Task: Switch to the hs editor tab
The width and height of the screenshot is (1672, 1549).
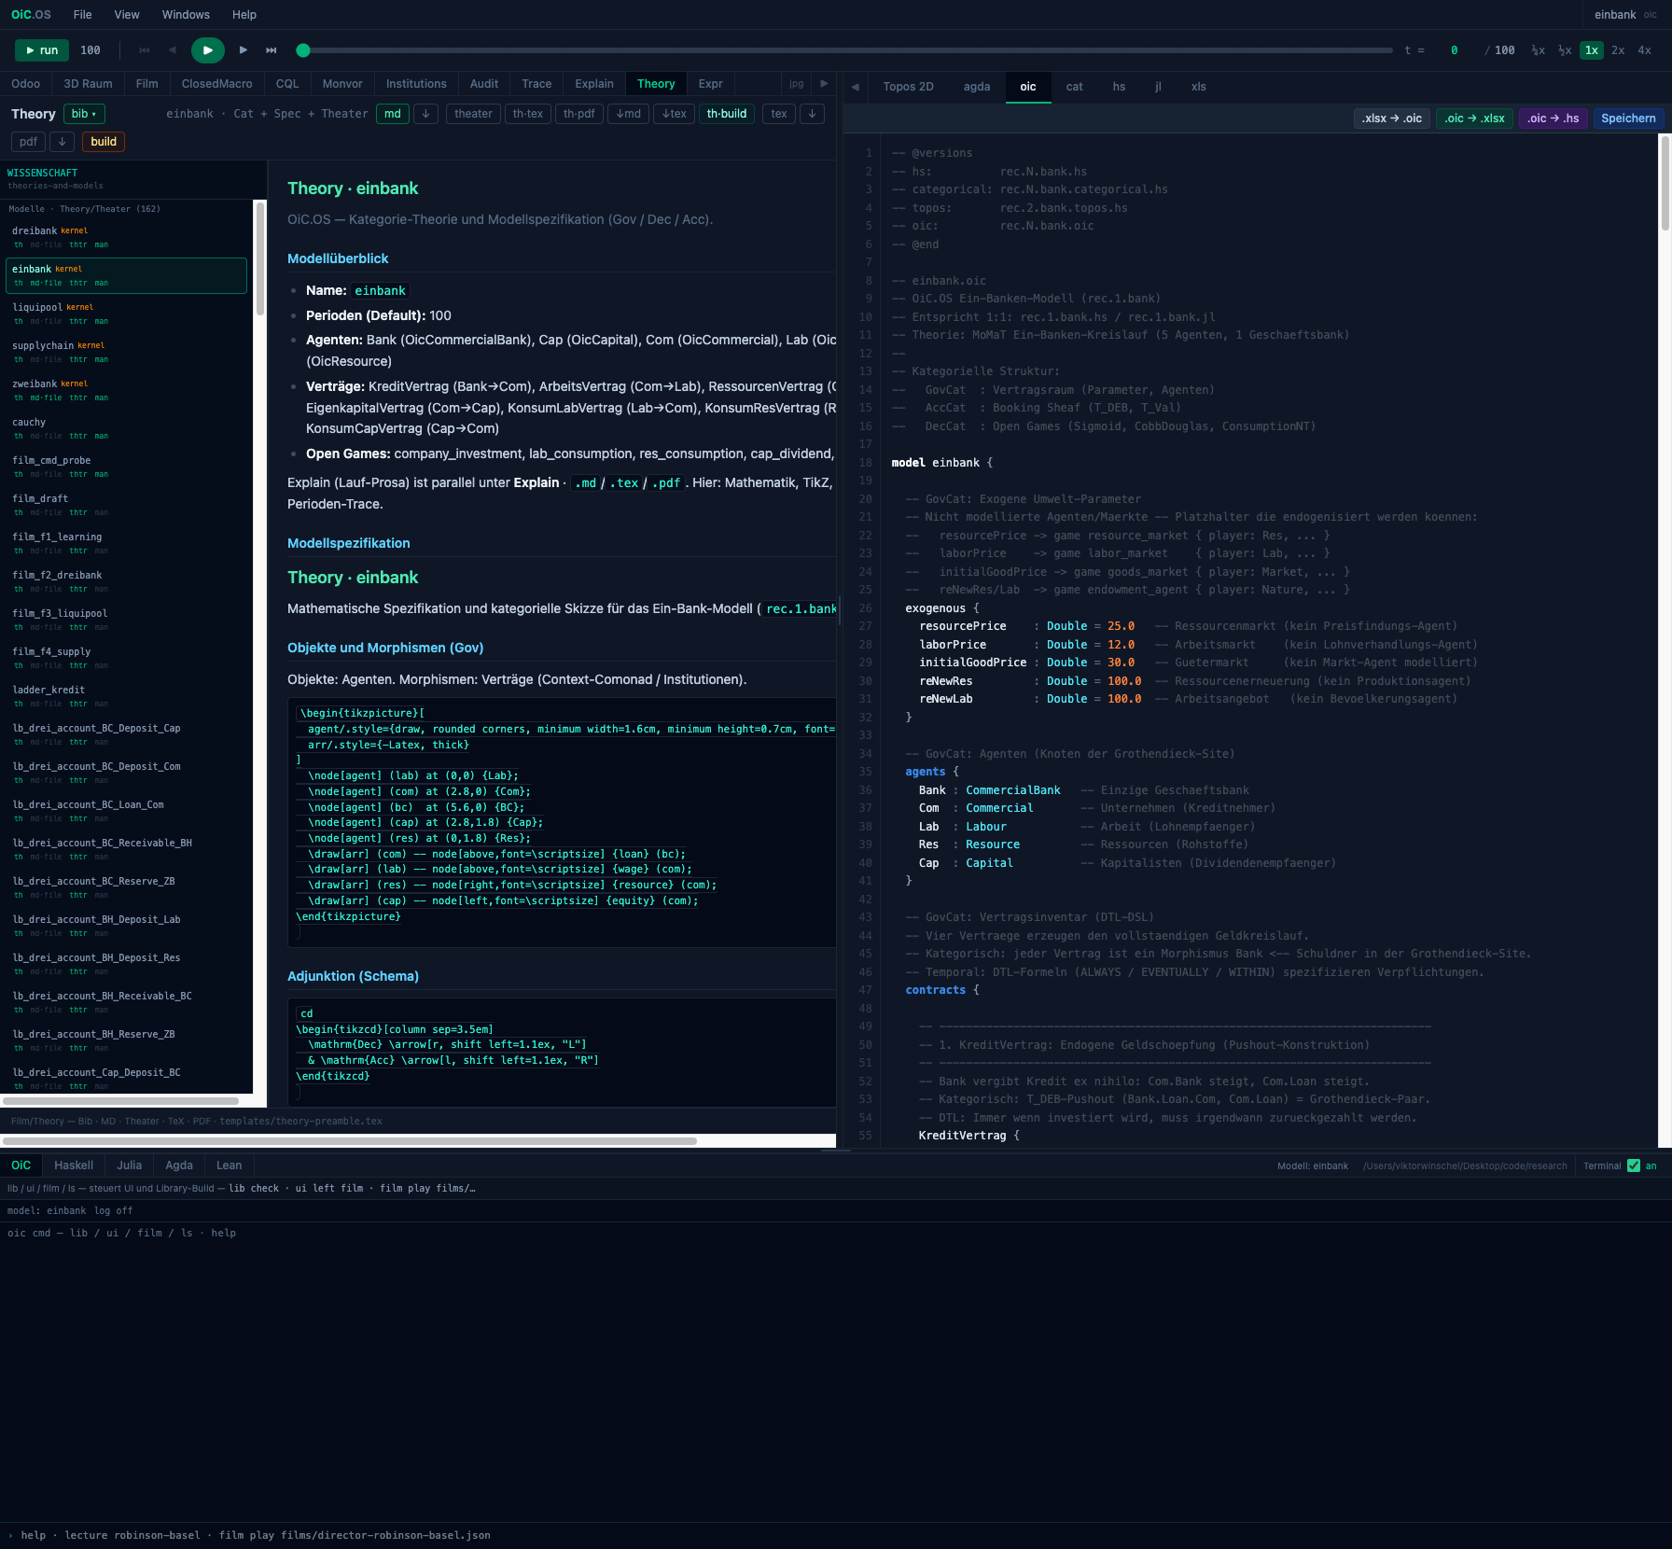Action: 1119,87
